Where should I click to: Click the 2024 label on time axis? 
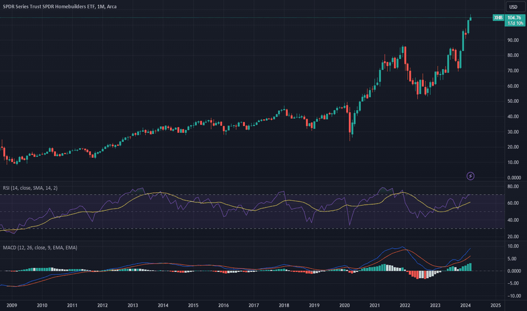465,305
